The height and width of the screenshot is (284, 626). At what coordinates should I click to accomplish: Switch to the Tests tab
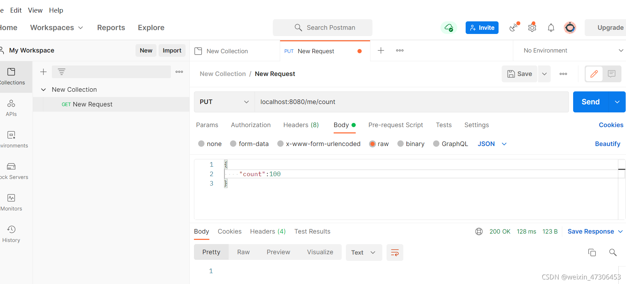point(444,125)
